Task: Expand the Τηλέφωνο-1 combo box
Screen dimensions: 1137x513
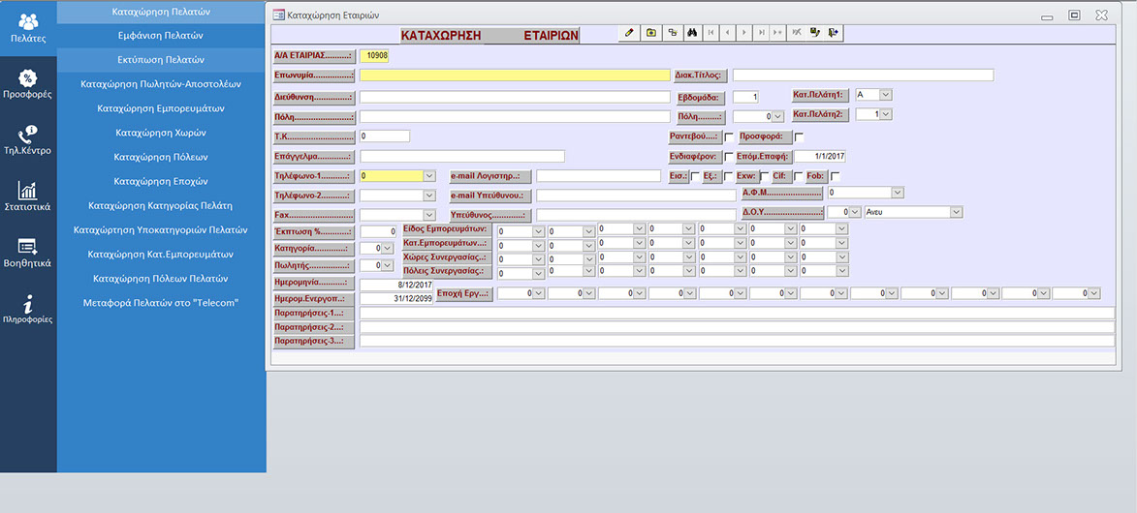Action: (x=429, y=176)
